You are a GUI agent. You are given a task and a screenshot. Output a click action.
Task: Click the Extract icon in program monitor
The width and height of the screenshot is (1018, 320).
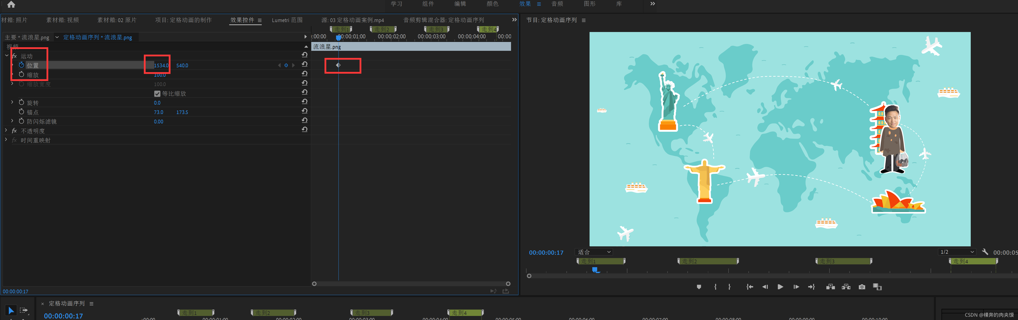846,287
